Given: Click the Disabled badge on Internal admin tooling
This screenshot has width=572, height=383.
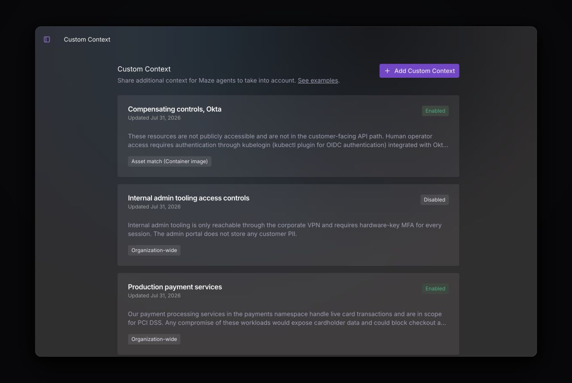Looking at the screenshot, I should click(434, 200).
